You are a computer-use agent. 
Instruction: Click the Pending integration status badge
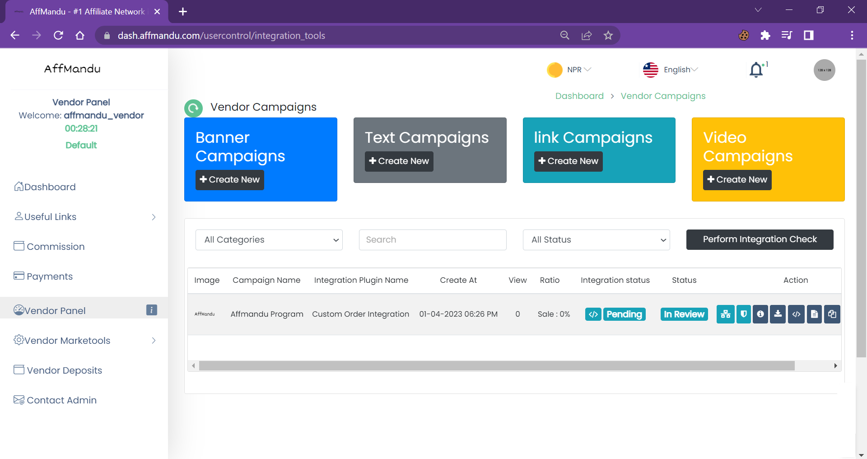(624, 314)
